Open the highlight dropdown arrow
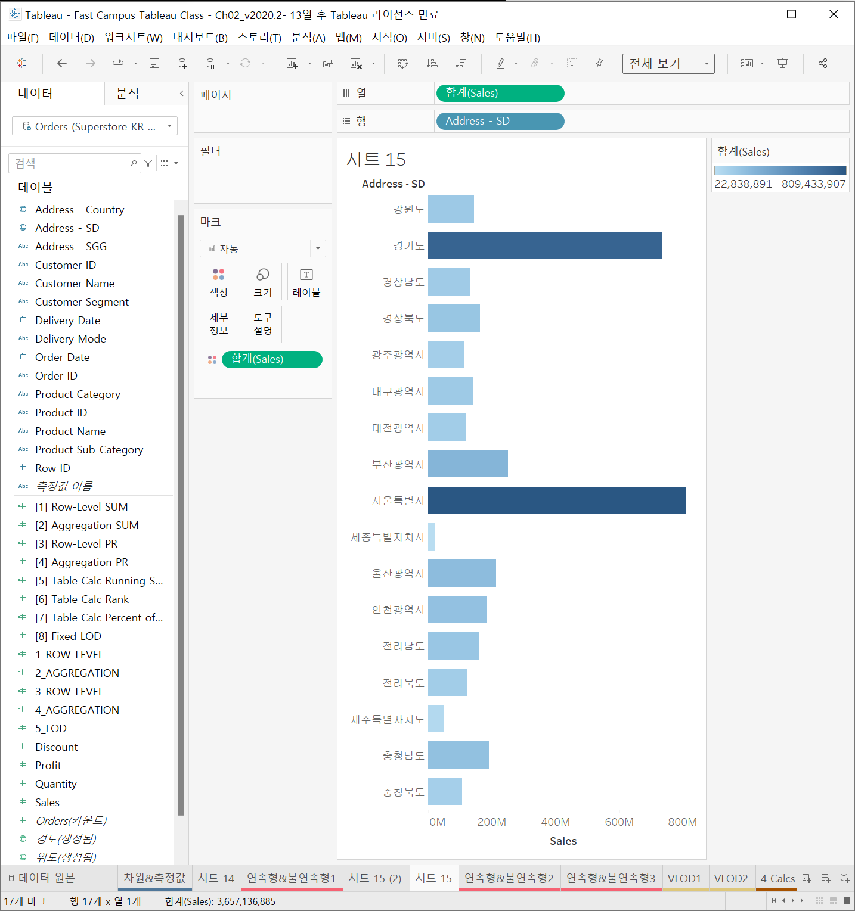 coord(516,63)
